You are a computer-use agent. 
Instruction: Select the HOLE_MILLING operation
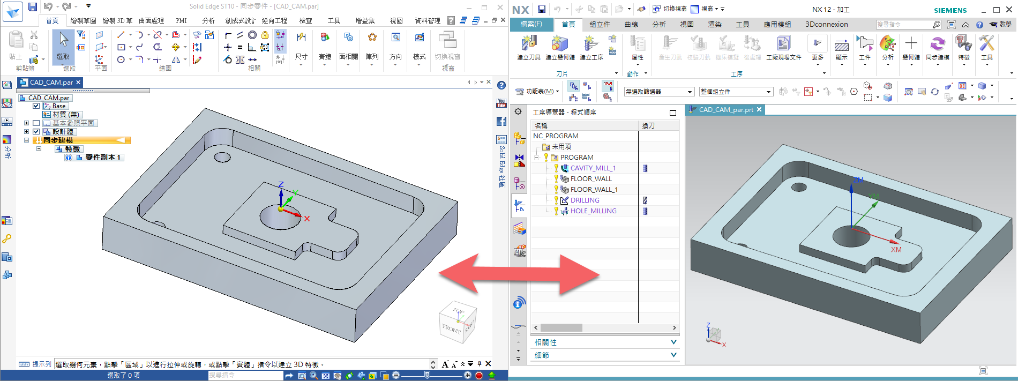[593, 211]
